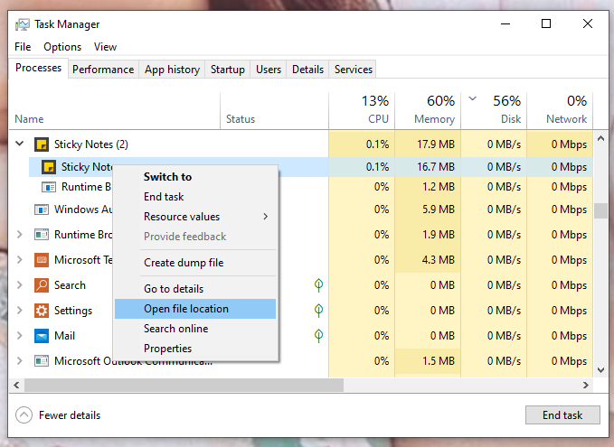Choose Open file location in context menu
This screenshot has width=614, height=447.
click(195, 309)
